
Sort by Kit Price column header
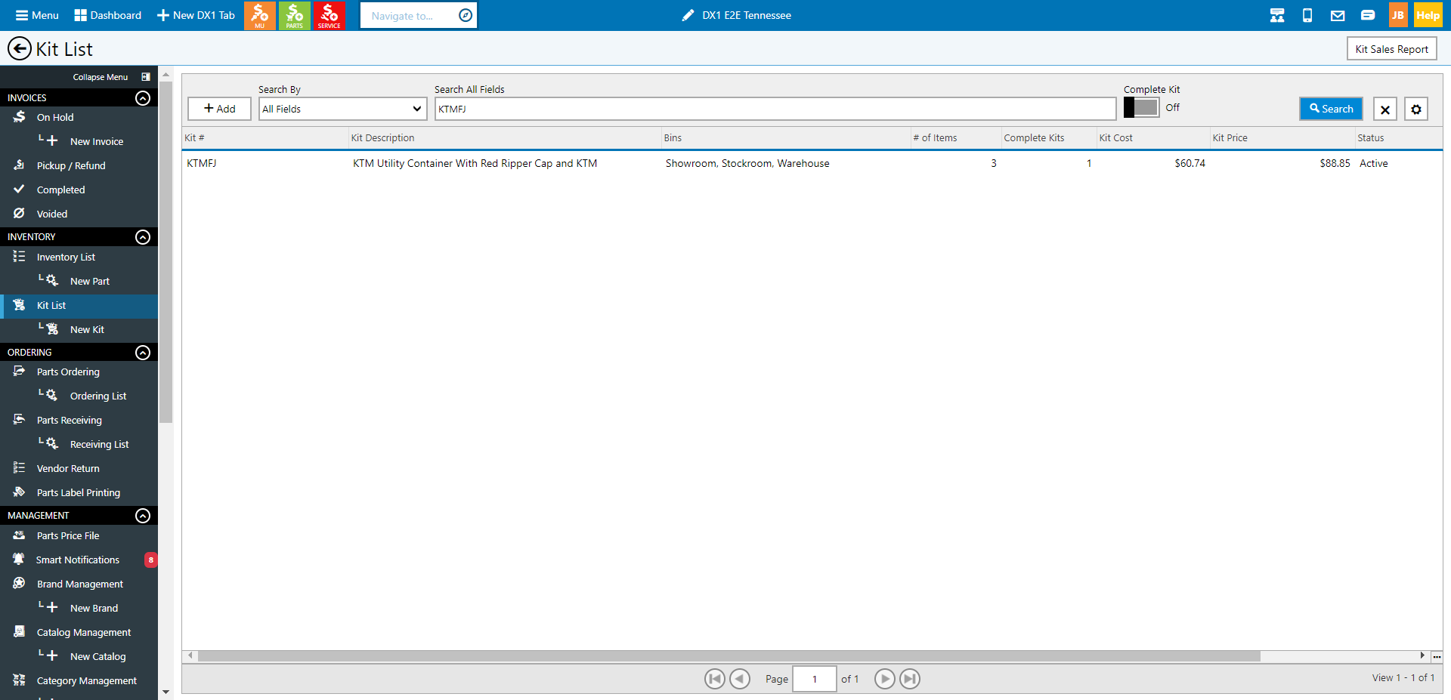[1282, 137]
